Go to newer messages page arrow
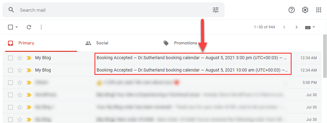 284,27
